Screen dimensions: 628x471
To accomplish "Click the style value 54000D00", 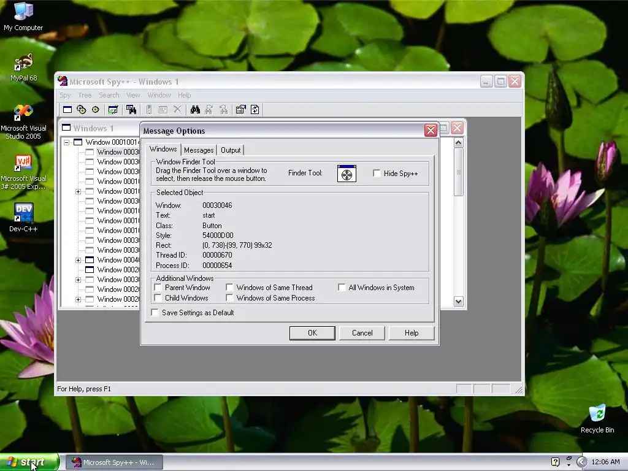I will [x=218, y=235].
